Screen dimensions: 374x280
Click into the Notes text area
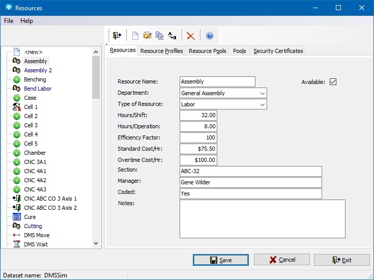coord(262,218)
